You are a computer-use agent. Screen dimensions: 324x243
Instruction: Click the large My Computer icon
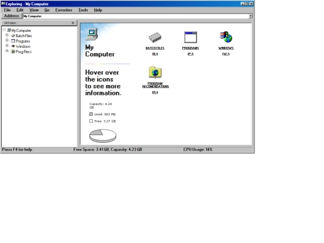click(x=92, y=34)
